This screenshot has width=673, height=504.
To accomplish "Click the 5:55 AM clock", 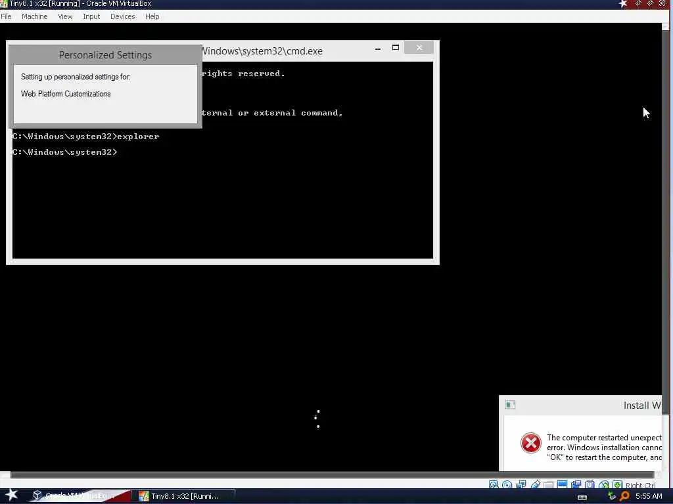I will pos(649,496).
